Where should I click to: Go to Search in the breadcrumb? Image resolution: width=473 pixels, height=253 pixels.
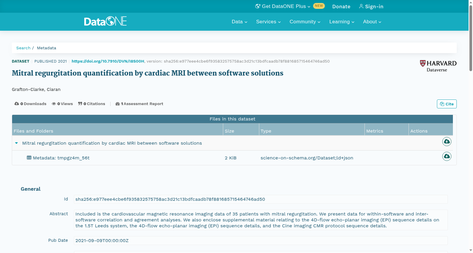(x=23, y=48)
